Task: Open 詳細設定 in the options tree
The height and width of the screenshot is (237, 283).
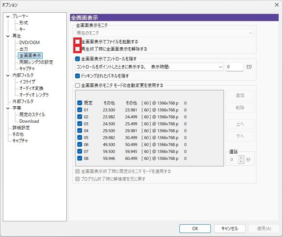Action: tap(21, 128)
